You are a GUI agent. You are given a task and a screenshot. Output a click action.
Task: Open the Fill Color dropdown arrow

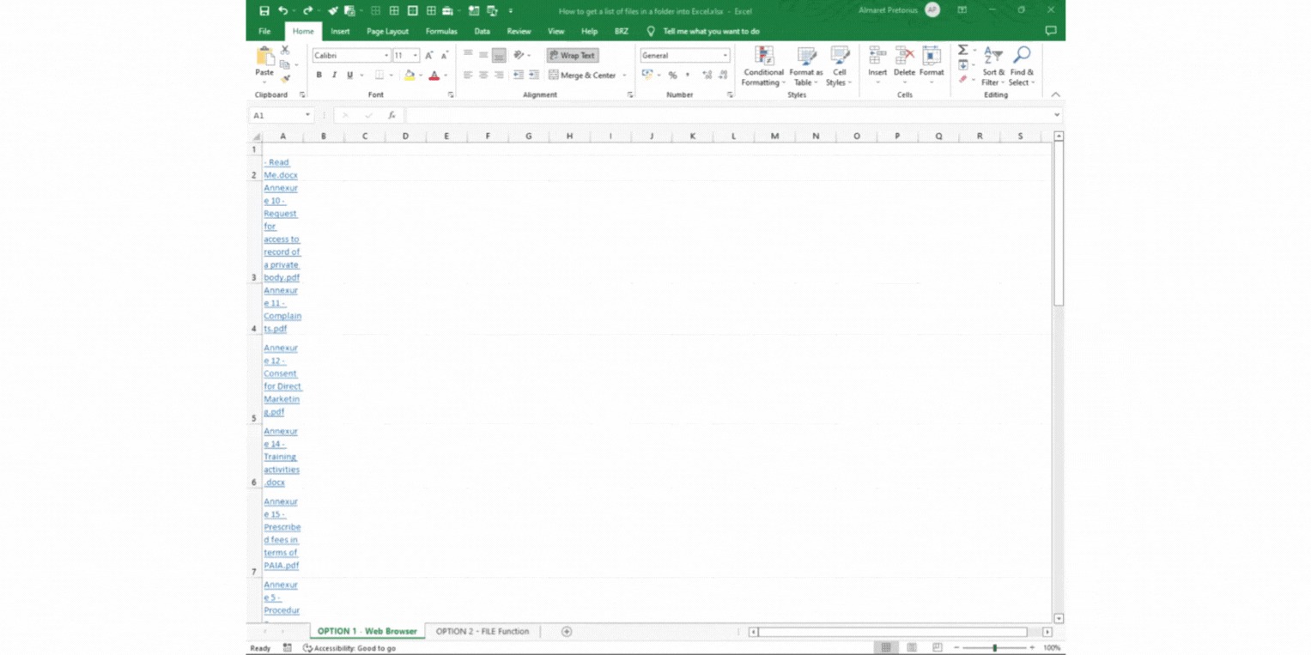[420, 75]
